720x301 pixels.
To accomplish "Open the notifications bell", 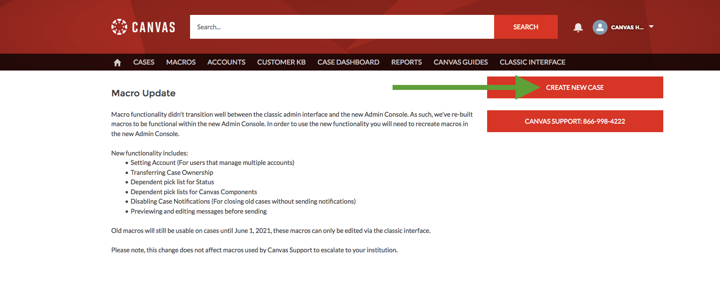I will coord(578,27).
